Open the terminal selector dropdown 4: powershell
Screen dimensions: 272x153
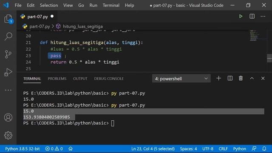click(181, 79)
